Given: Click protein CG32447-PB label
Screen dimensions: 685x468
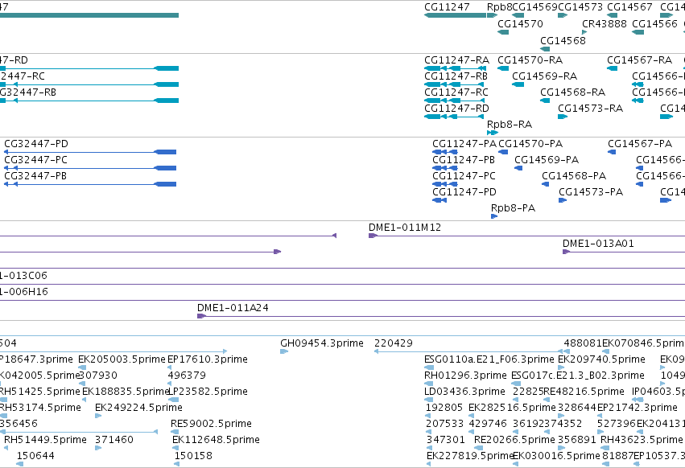Looking at the screenshot, I should tap(35, 176).
